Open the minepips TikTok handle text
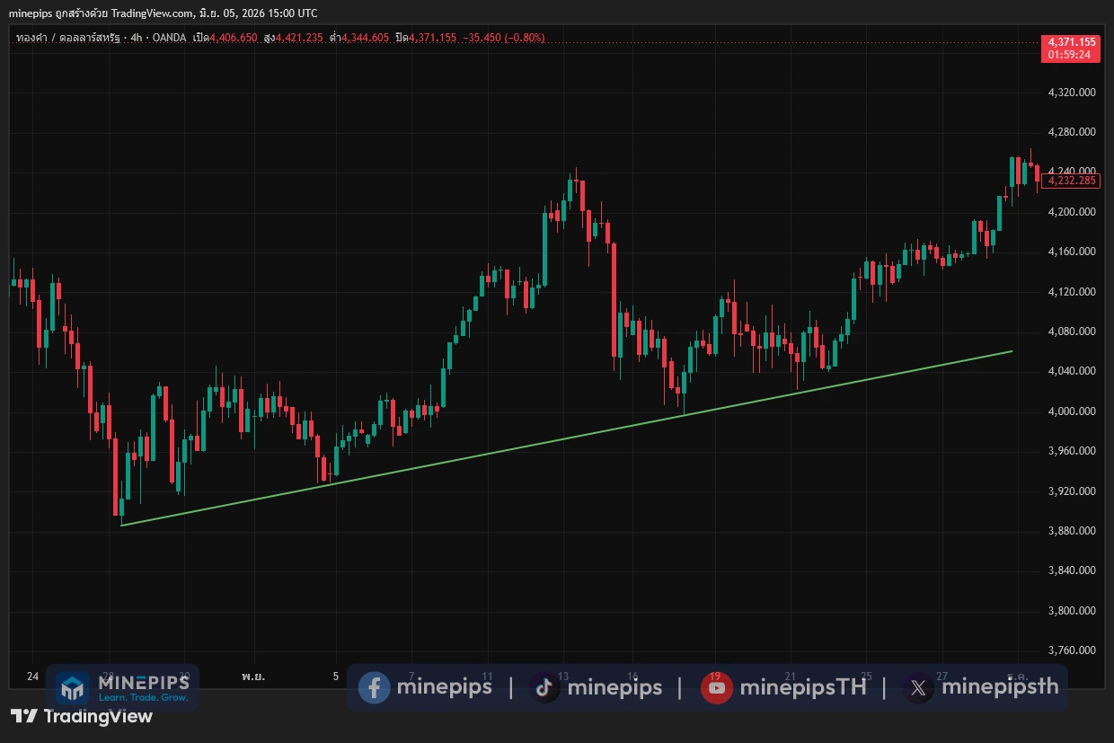1114x743 pixels. coord(614,687)
